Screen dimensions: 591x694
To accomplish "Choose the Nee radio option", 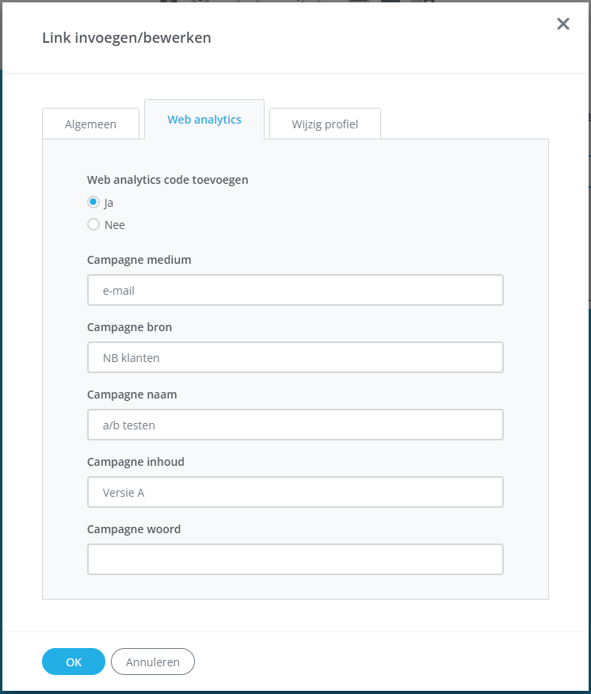I will [x=93, y=224].
